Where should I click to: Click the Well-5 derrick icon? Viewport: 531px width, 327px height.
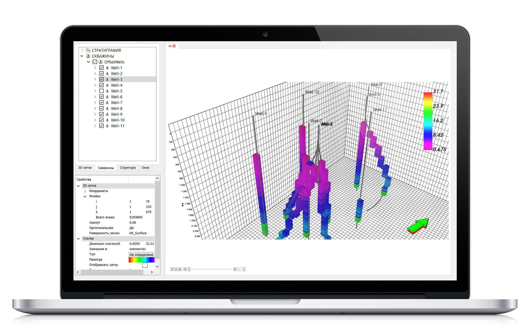pos(107,91)
